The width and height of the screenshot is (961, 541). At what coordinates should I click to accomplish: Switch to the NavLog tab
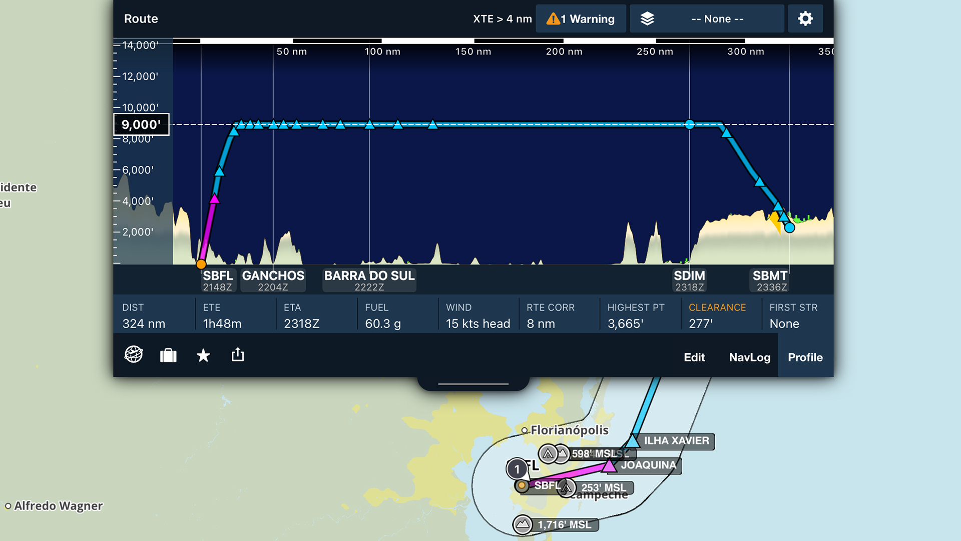(x=749, y=357)
